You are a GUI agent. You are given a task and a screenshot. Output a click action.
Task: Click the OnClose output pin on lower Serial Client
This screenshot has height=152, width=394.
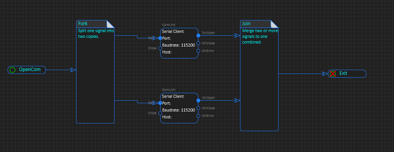click(198, 108)
